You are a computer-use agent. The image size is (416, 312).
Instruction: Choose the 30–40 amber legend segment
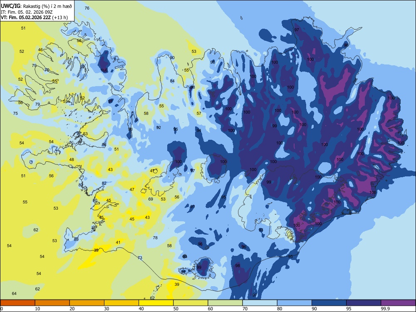tap(121, 303)
